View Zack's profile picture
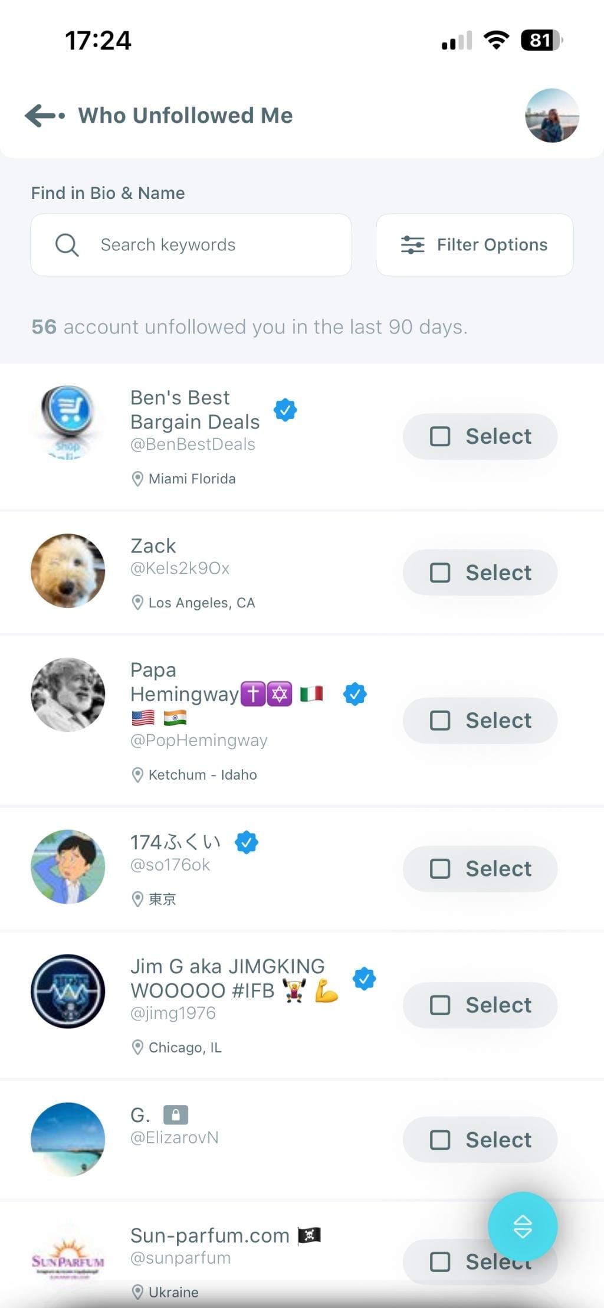This screenshot has height=1308, width=604. click(67, 571)
